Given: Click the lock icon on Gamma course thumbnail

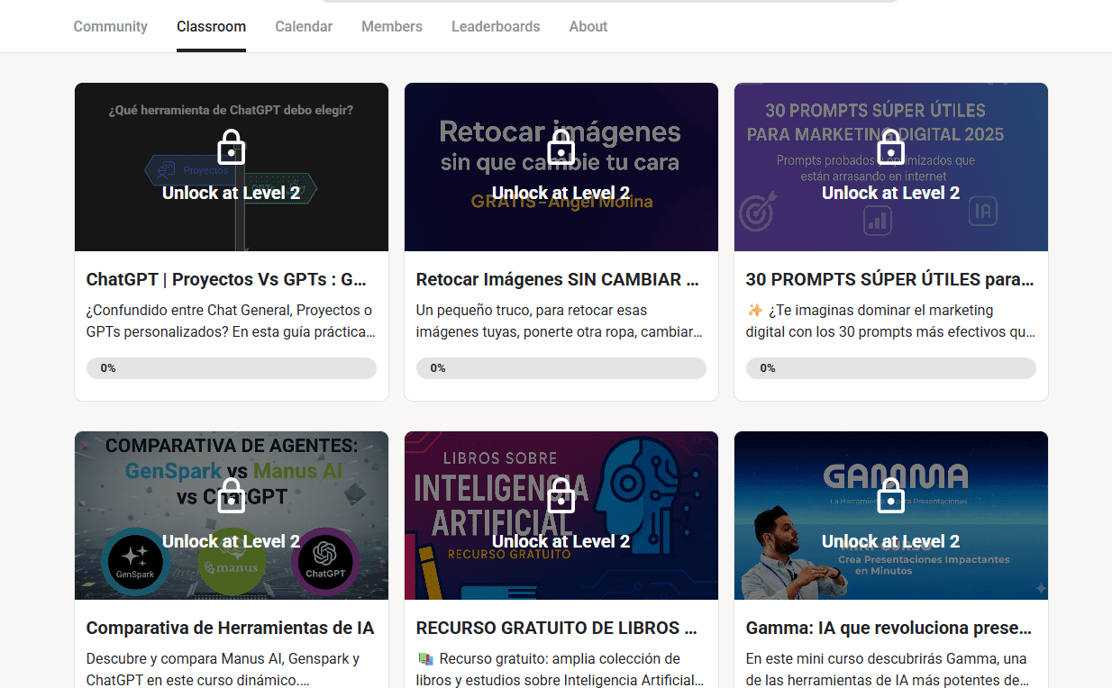Looking at the screenshot, I should [x=891, y=496].
